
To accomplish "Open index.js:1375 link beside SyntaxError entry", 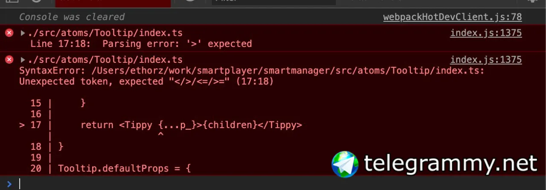I will [486, 60].
